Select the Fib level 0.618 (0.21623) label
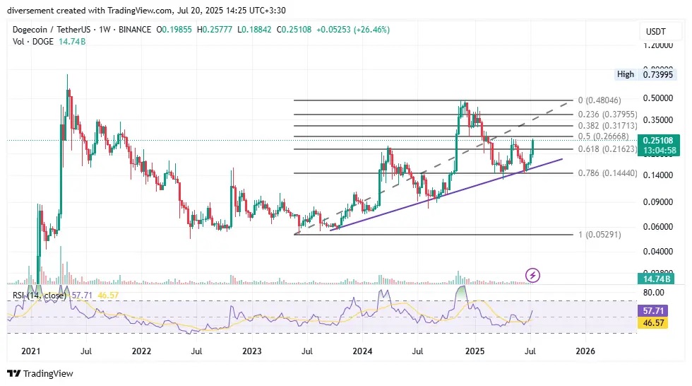This screenshot has width=692, height=386. tap(608, 149)
